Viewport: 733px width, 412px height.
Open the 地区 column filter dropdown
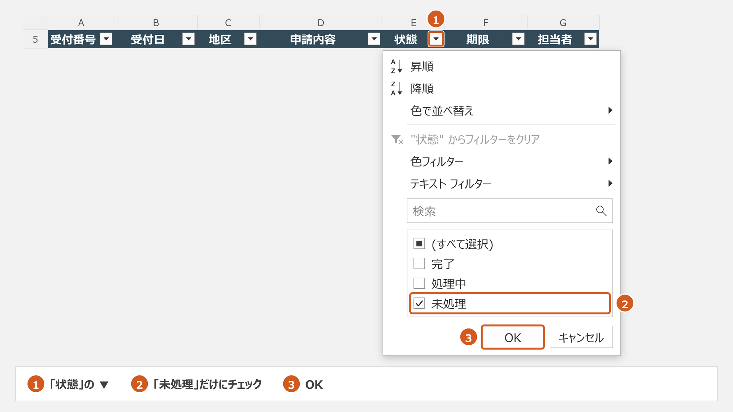pyautogui.click(x=250, y=39)
